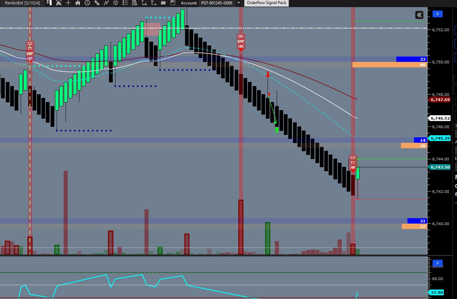Click the bar chart volume icon

pyautogui.click(x=58, y=3)
